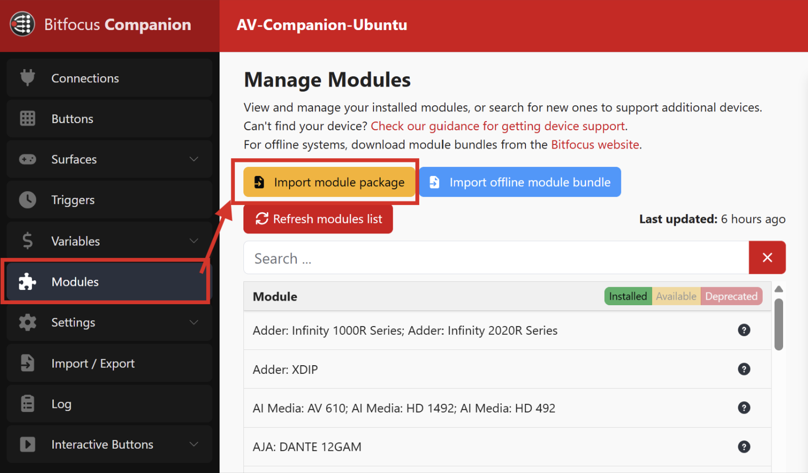Select AJA: DANTE 12GAM row
This screenshot has height=473, width=808.
pos(507,447)
